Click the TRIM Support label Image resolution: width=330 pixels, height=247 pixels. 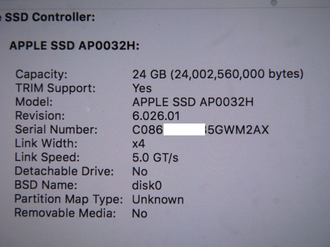pyautogui.click(x=55, y=88)
